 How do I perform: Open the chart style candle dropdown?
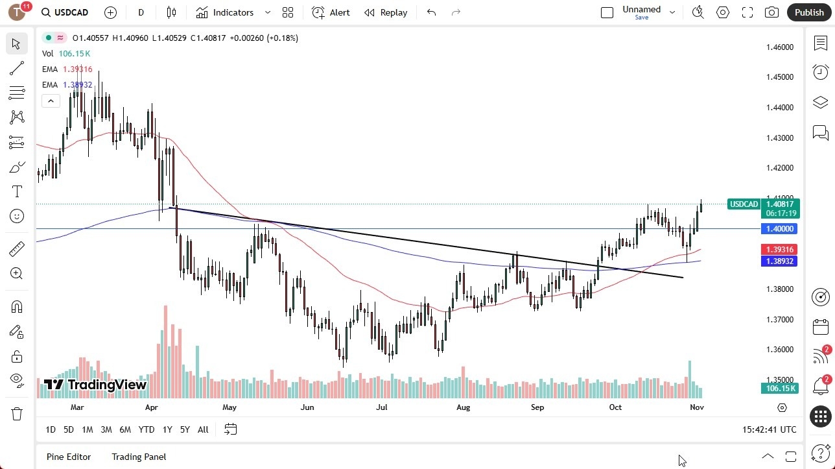coord(171,12)
